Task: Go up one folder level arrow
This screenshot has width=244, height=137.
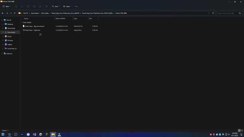Action: coord(14,13)
